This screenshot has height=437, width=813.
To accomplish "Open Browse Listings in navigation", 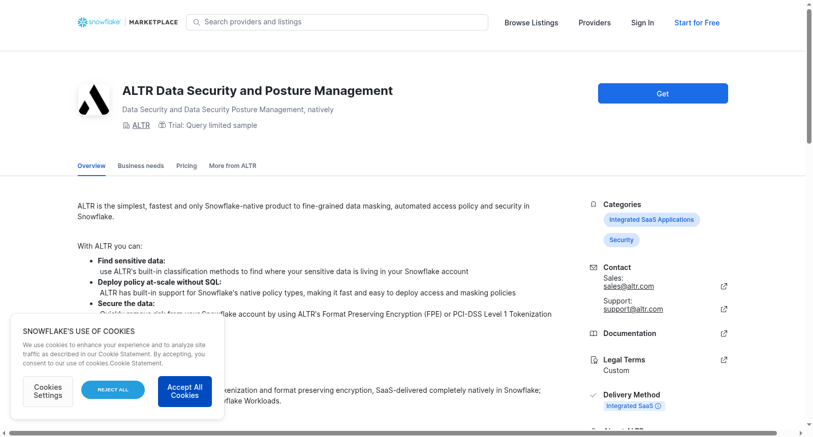I will point(531,23).
